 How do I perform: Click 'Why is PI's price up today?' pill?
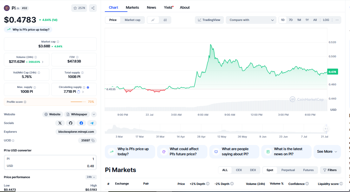pyautogui.click(x=28, y=30)
